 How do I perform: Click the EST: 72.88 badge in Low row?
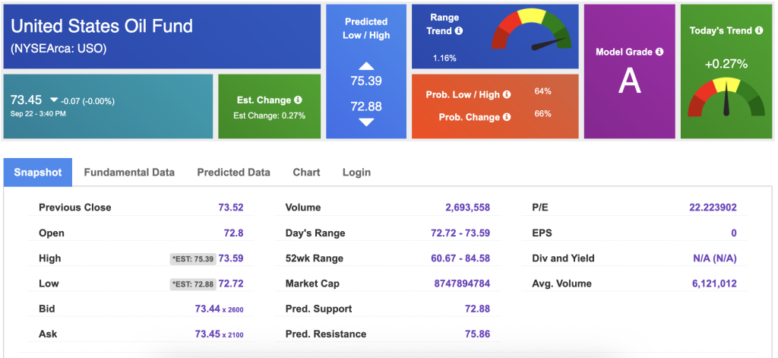pyautogui.click(x=192, y=284)
